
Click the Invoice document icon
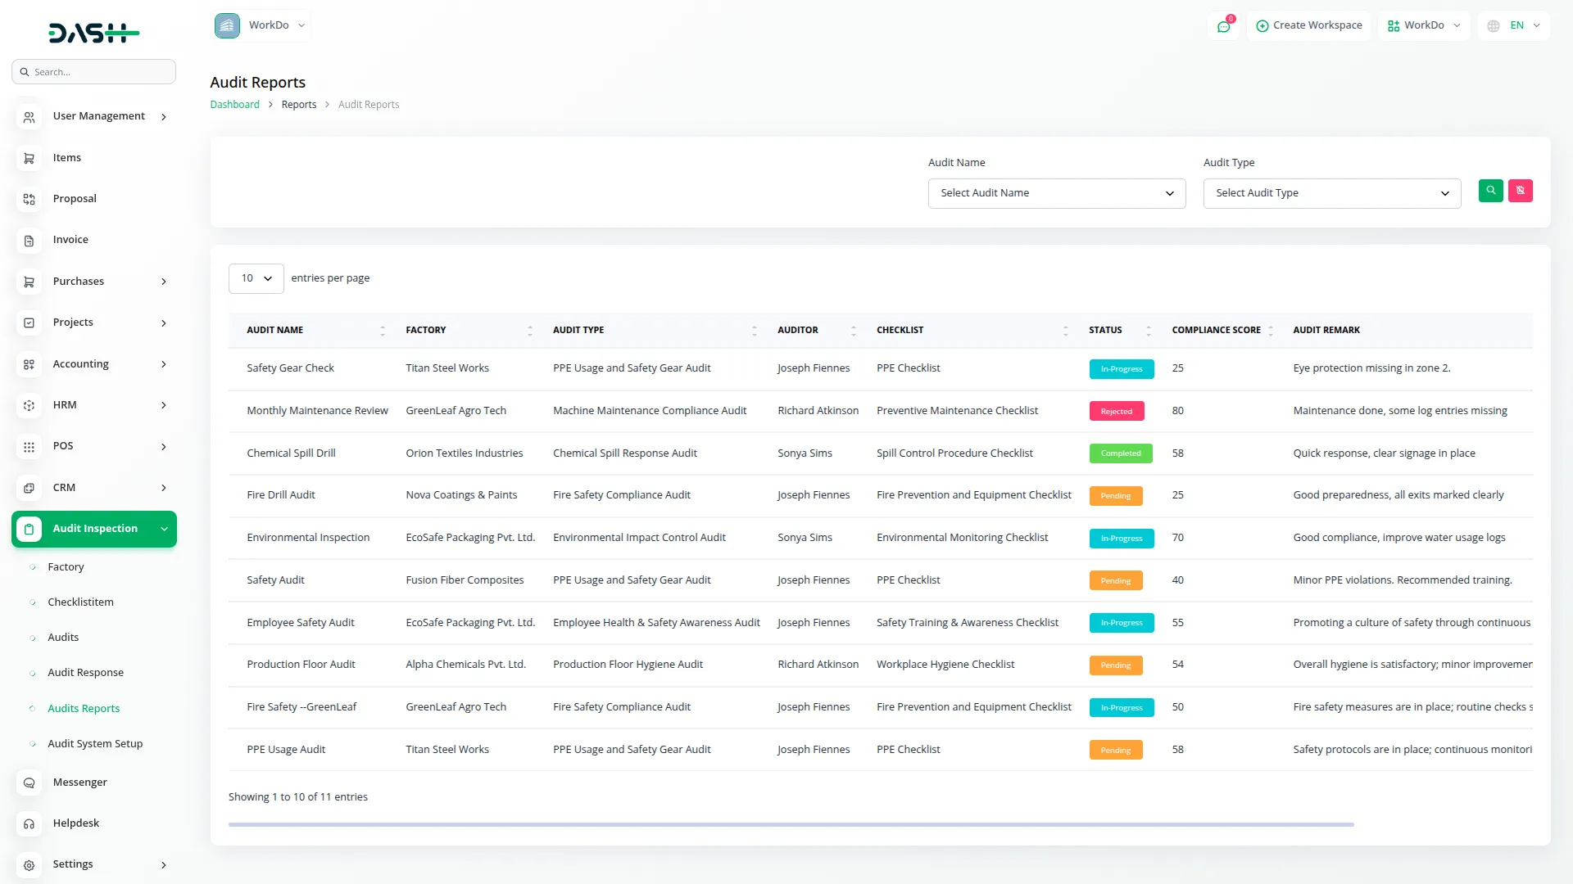click(29, 241)
